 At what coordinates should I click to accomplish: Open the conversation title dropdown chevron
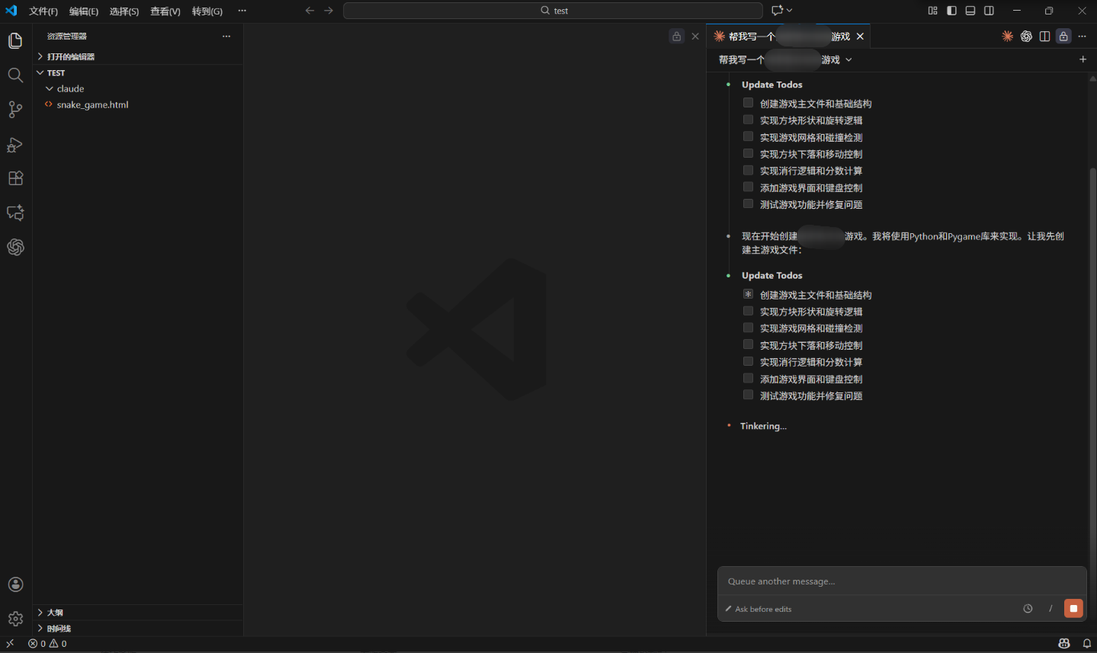pos(848,59)
